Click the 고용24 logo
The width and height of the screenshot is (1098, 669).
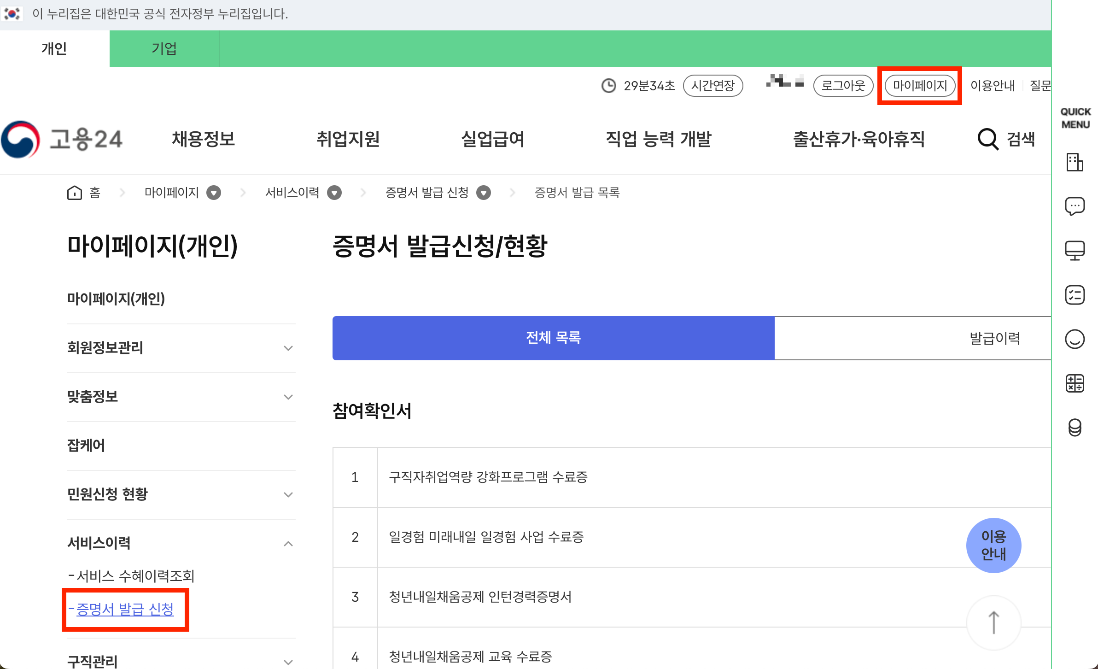62,139
